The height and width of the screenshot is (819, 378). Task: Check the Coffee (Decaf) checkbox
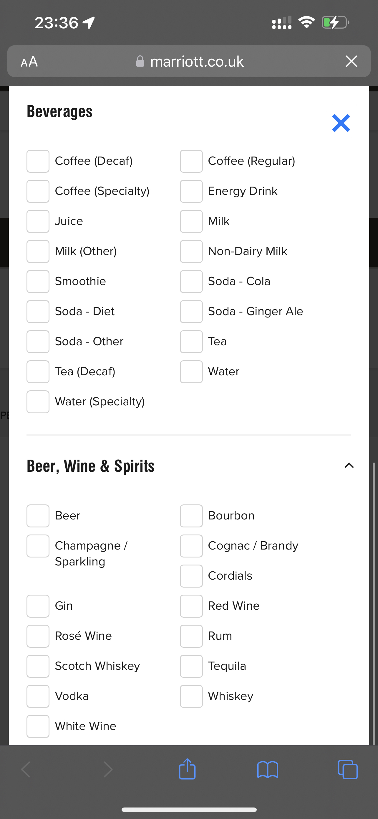(x=38, y=161)
